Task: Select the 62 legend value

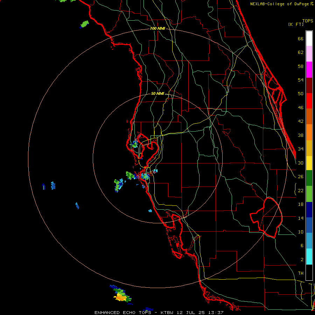Action: click(301, 52)
